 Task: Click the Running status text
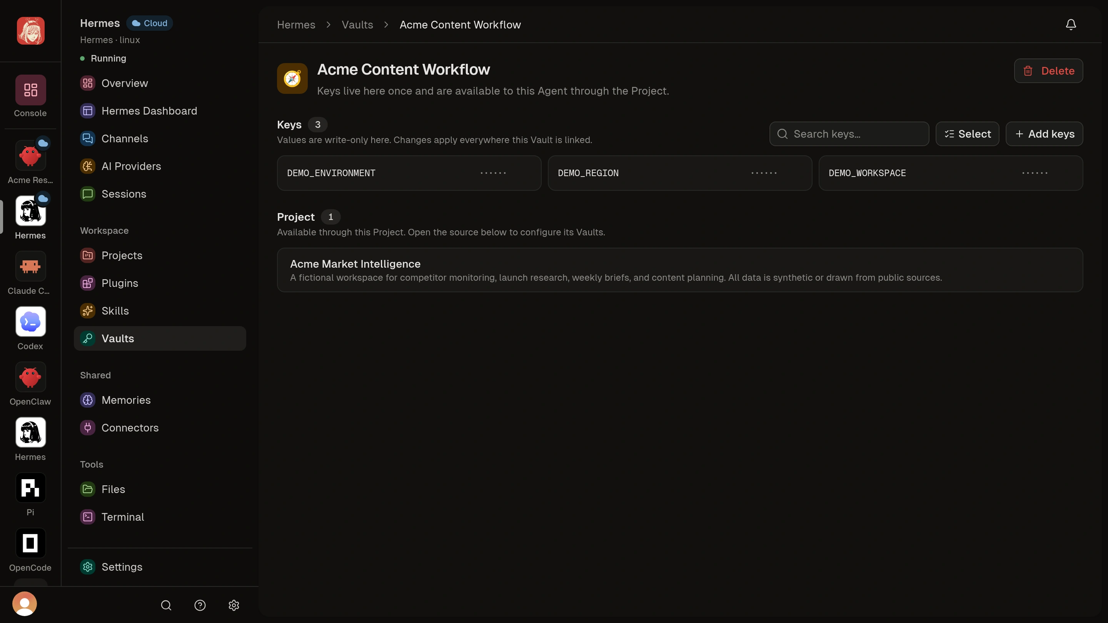tap(108, 58)
